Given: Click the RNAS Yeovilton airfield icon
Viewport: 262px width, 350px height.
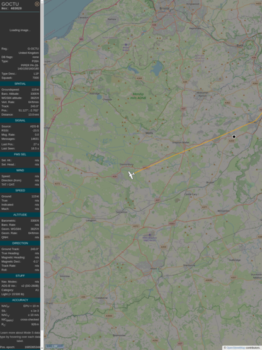Looking at the screenshot, I should pyautogui.click(x=150, y=235).
